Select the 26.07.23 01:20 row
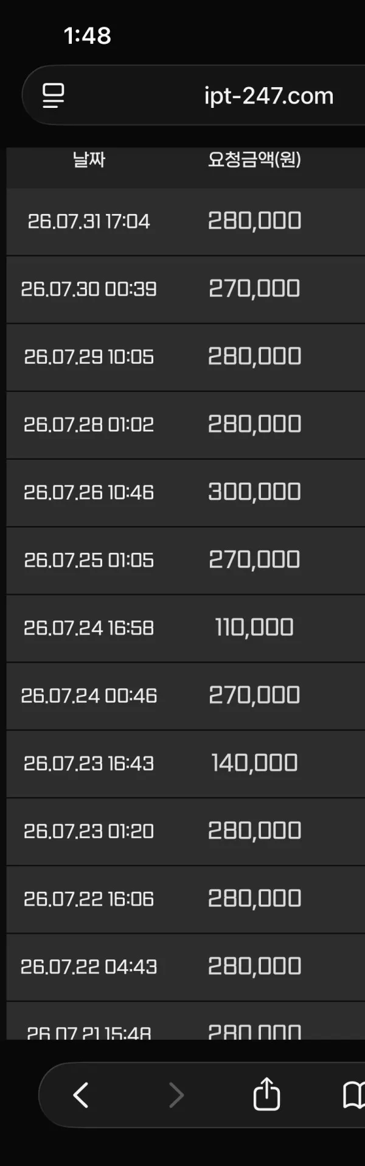 186,831
